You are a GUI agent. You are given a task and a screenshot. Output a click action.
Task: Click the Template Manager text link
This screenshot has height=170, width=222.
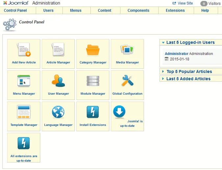point(24,125)
